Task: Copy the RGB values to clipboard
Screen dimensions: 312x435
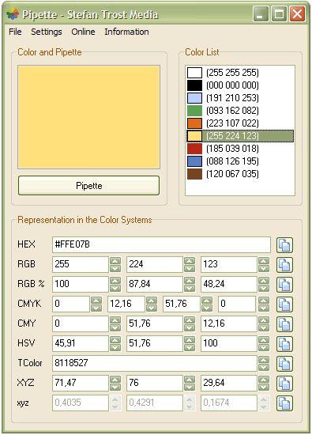Action: point(284,265)
